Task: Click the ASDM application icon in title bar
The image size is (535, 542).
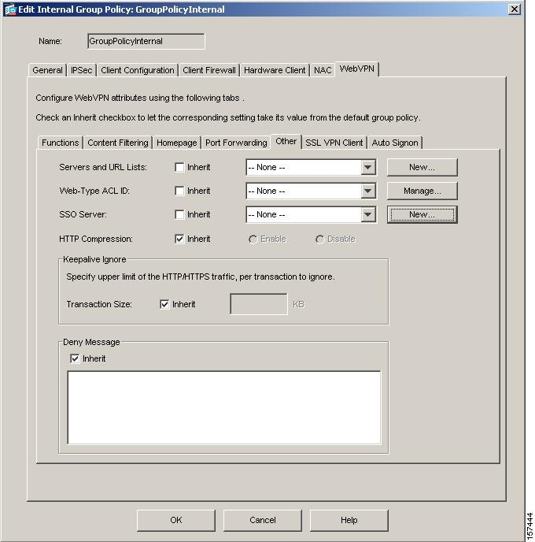Action: (10, 9)
